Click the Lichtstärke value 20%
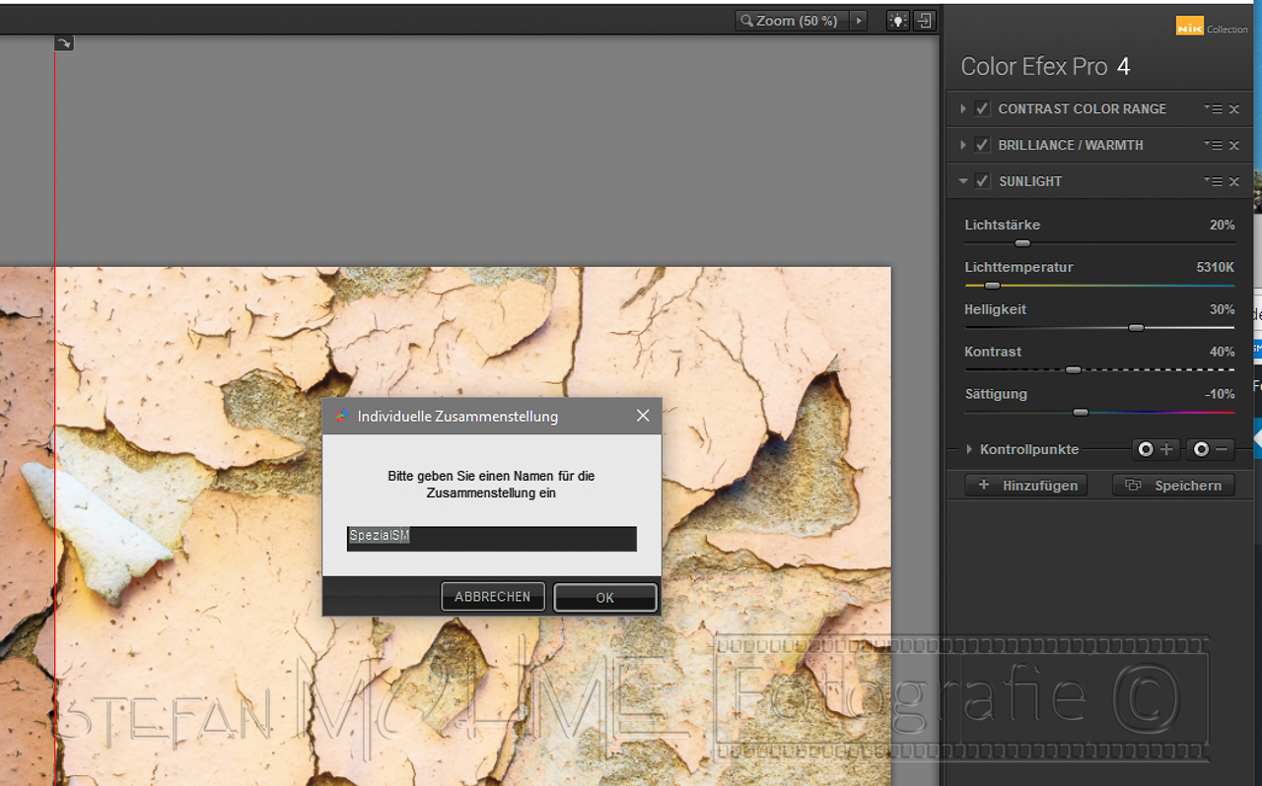The height and width of the screenshot is (786, 1262). pos(1222,226)
